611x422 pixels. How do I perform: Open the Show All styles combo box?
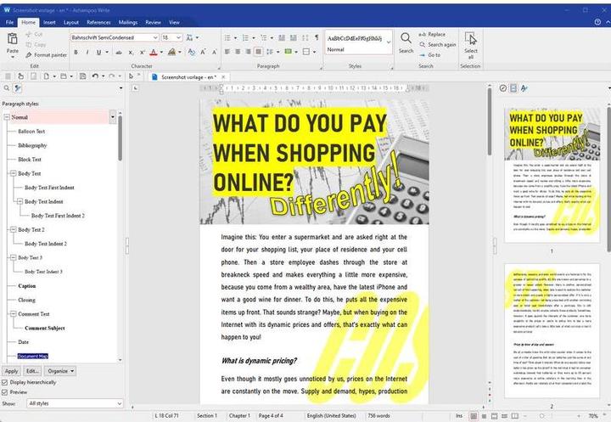[75, 403]
